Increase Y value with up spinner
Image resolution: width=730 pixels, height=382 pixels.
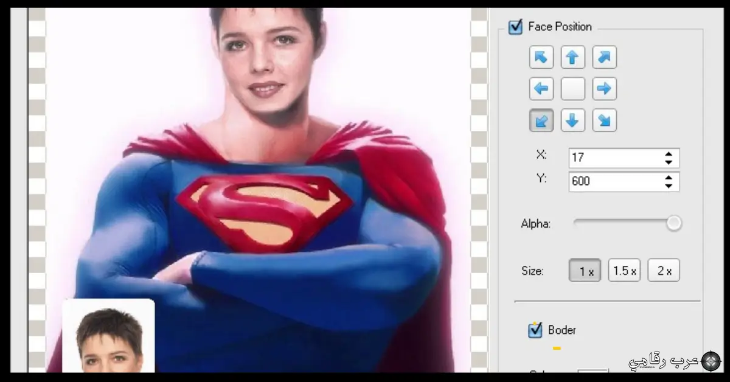669,178
